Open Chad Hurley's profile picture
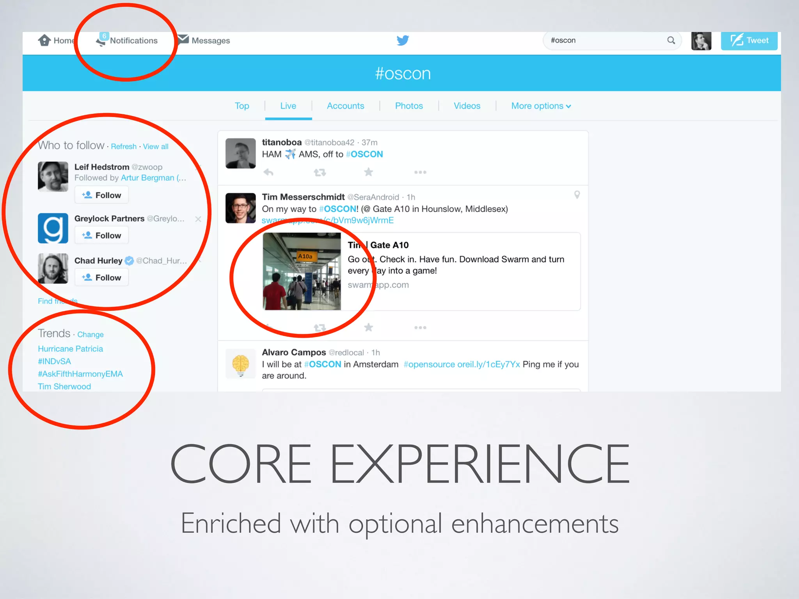 click(x=53, y=269)
